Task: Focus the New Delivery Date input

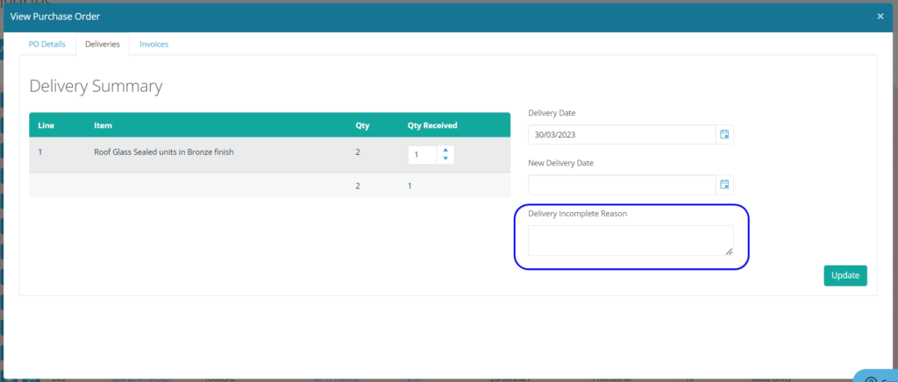Action: pos(622,185)
